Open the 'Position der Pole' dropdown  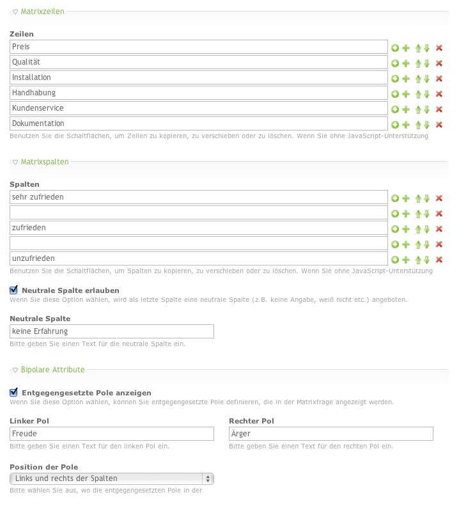pos(112,478)
